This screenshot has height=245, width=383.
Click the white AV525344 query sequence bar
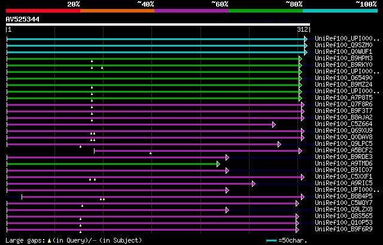[x=158, y=24]
